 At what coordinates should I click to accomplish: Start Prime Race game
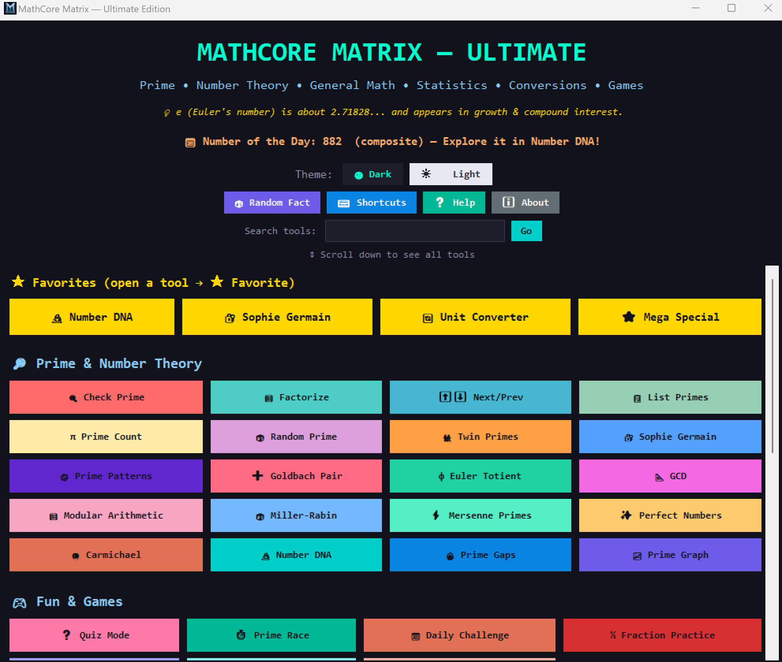point(271,635)
